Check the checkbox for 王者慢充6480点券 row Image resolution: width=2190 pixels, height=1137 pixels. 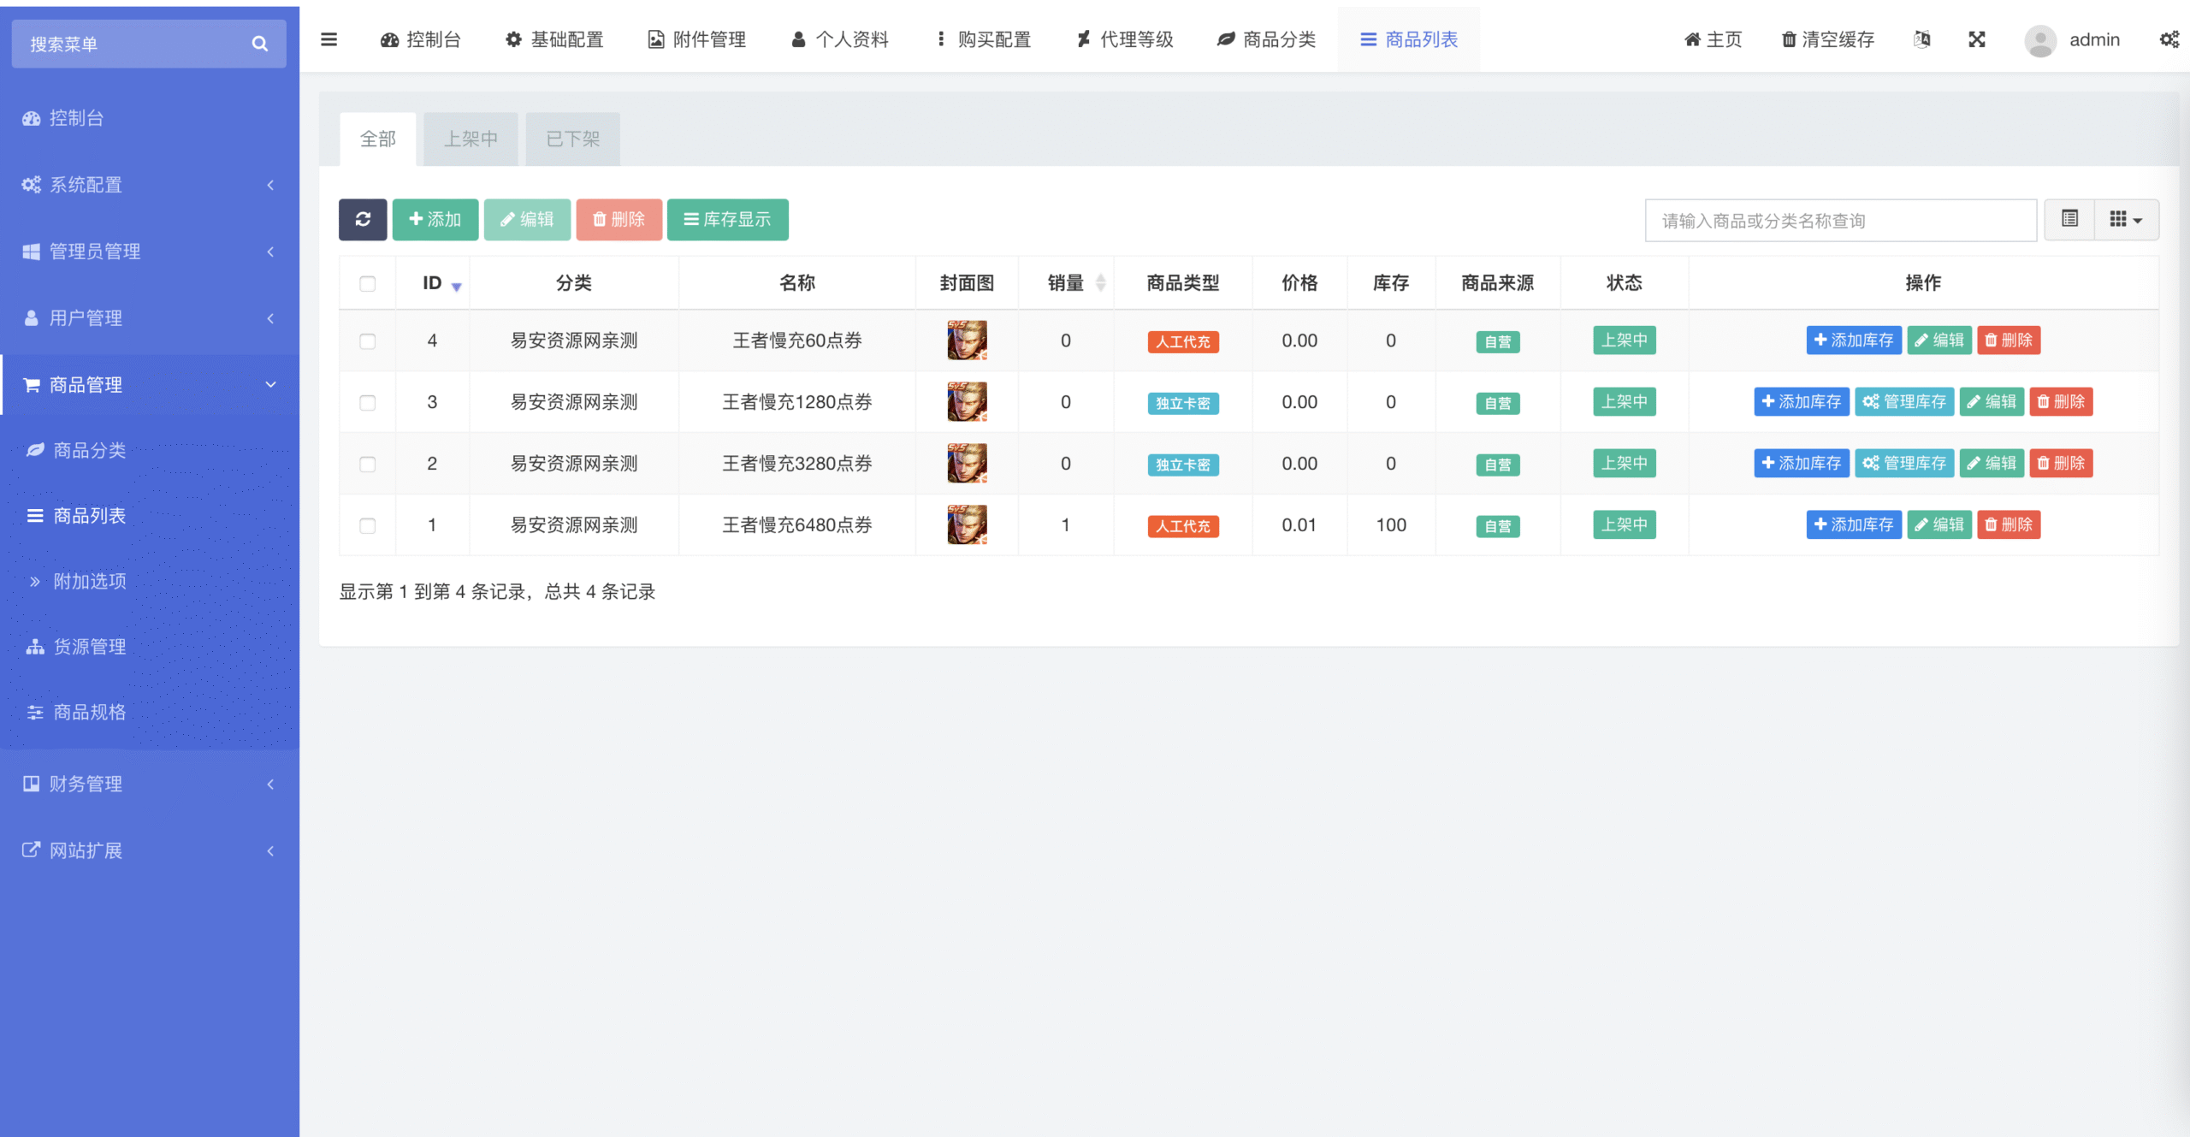click(x=368, y=526)
